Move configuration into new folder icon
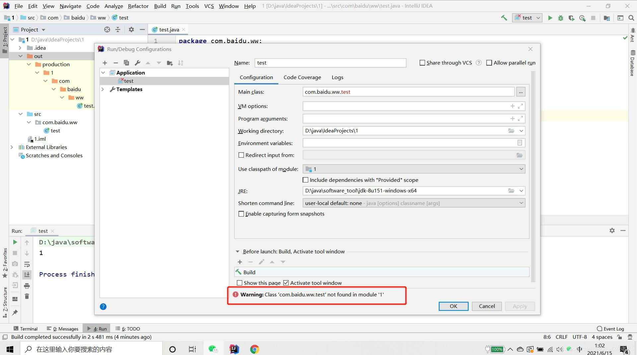637x355 pixels. pyautogui.click(x=170, y=63)
